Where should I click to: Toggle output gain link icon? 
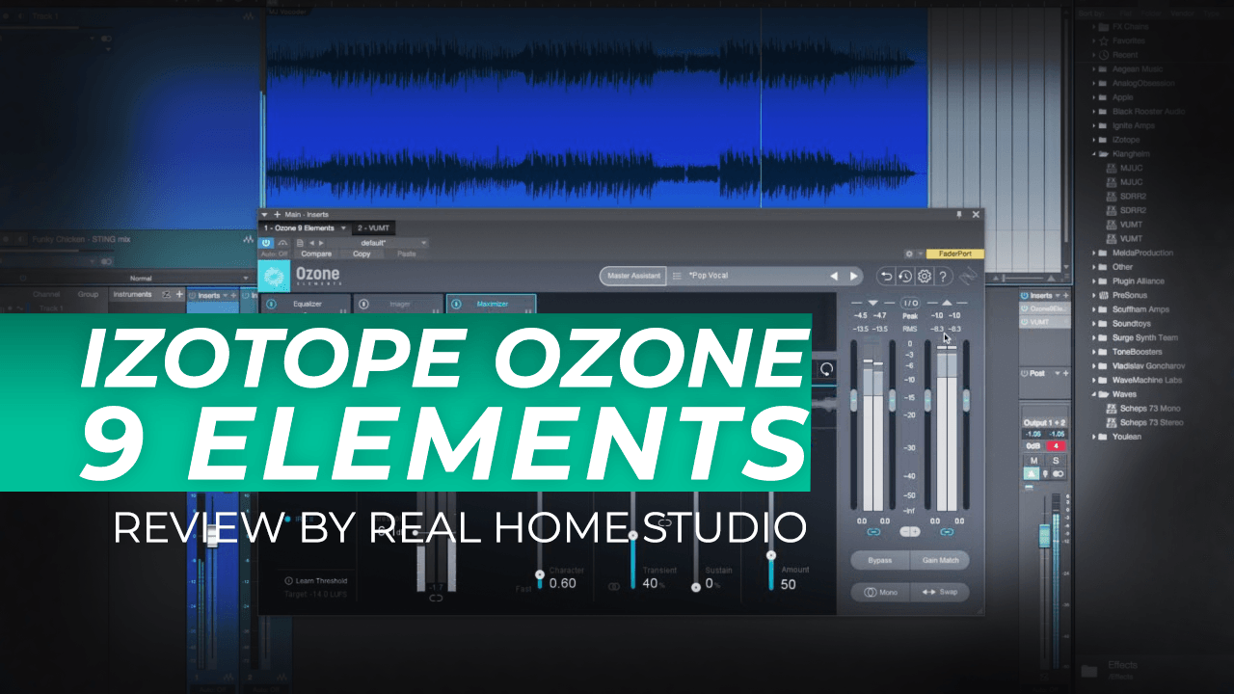click(x=947, y=531)
